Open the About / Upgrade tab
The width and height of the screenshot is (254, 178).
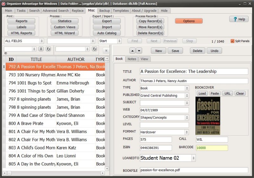click(144, 11)
